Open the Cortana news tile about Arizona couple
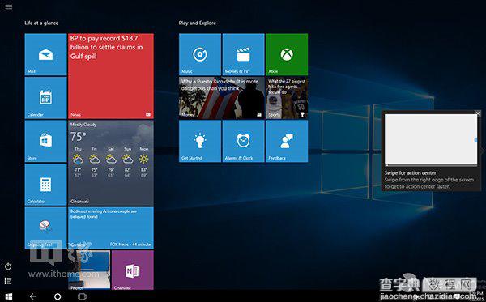This screenshot has width=486, height=302. point(111,228)
